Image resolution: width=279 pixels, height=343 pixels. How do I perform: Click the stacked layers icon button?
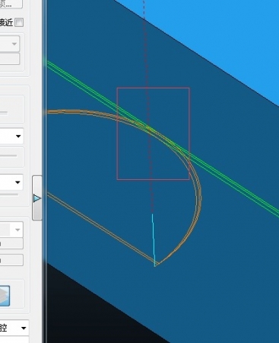5,296
